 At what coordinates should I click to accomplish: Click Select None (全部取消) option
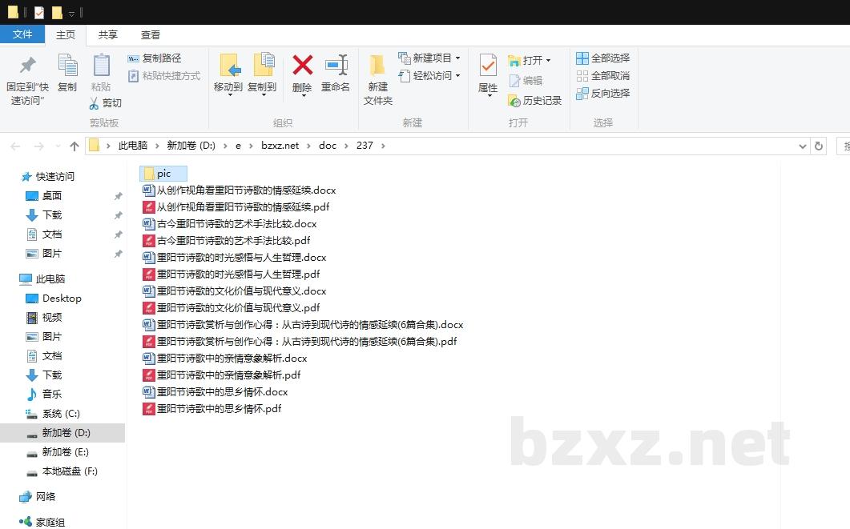coord(603,76)
